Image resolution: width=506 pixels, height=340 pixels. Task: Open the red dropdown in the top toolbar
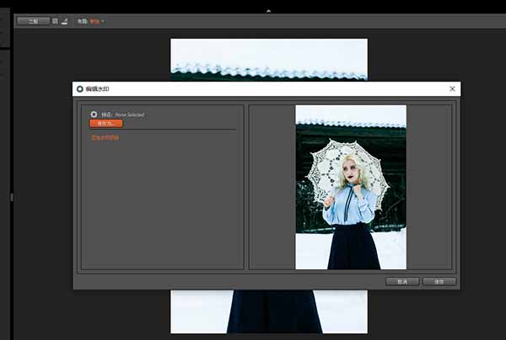tap(95, 21)
